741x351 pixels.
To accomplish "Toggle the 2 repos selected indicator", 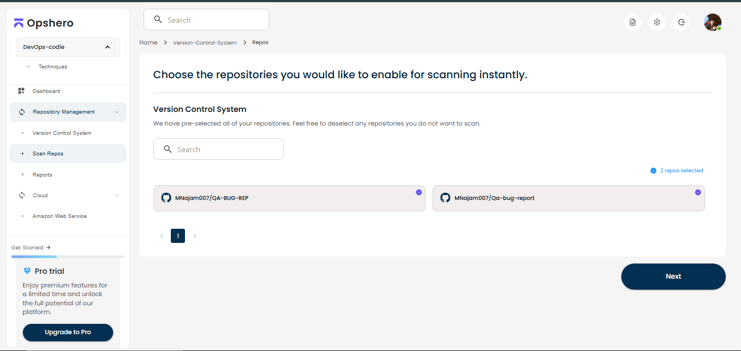I will pos(653,171).
